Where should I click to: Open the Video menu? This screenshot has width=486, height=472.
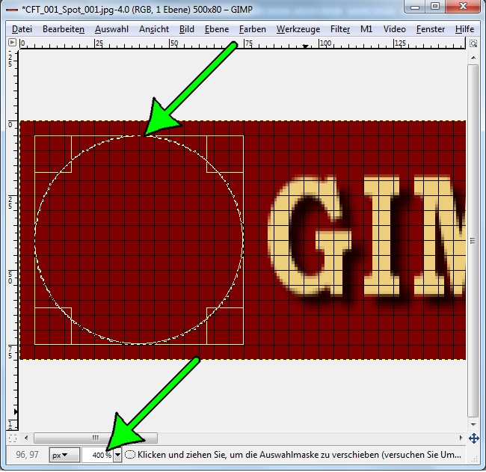click(x=394, y=29)
